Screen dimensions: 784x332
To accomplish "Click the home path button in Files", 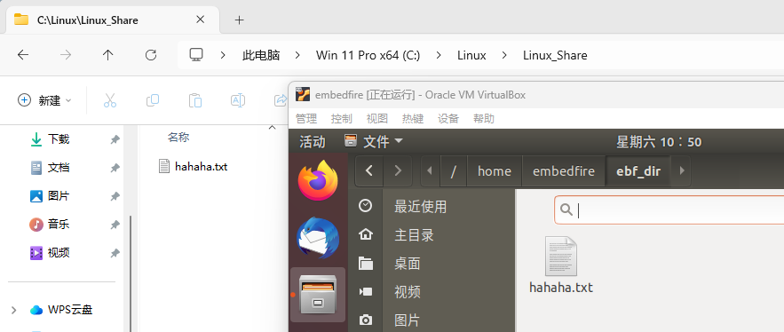I will pyautogui.click(x=495, y=171).
